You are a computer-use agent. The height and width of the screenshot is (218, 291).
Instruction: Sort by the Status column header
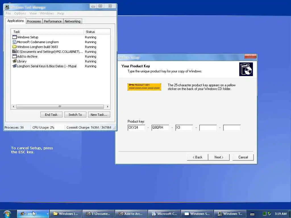(97, 32)
